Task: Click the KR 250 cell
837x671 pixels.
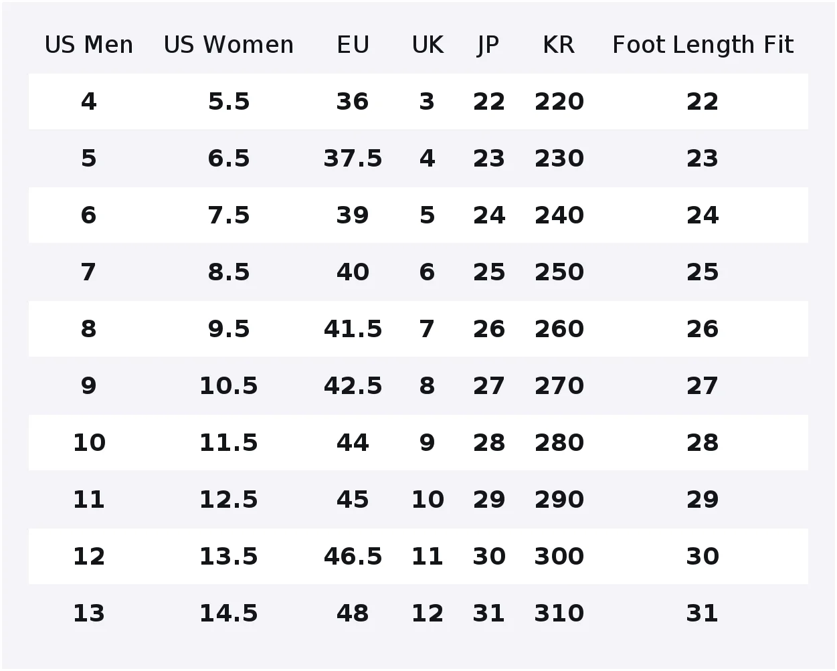Action: point(559,272)
